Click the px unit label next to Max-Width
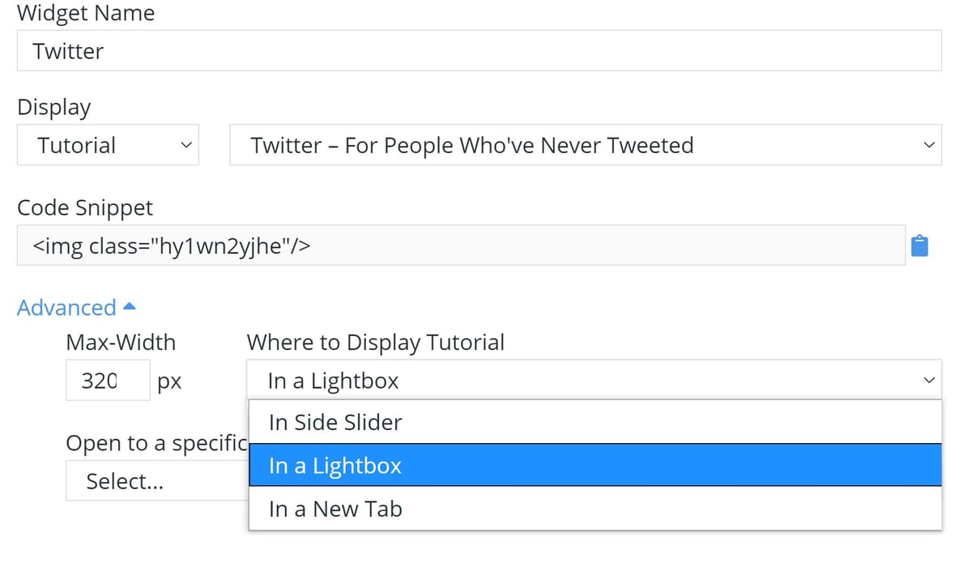The image size is (972, 567). pyautogui.click(x=169, y=380)
